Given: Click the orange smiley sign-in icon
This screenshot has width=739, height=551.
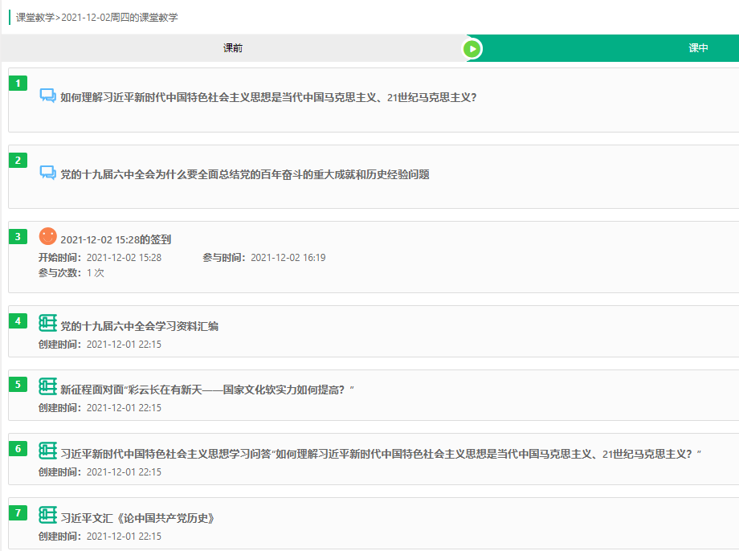Looking at the screenshot, I should (47, 237).
